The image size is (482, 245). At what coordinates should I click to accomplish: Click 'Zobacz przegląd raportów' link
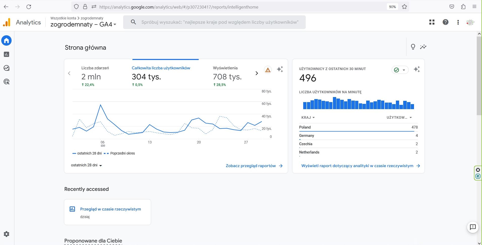pos(254,166)
